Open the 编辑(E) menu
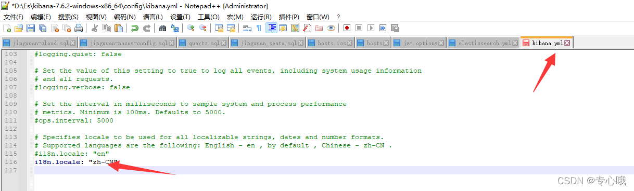Image resolution: width=634 pixels, height=191 pixels. pyautogui.click(x=41, y=17)
